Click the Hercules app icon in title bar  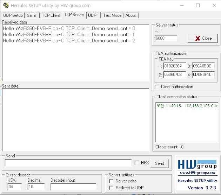click(x=6, y=6)
